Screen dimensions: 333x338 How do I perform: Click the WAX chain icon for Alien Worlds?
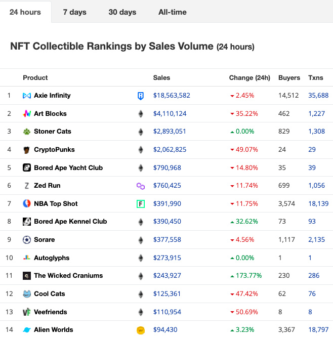[x=141, y=330]
